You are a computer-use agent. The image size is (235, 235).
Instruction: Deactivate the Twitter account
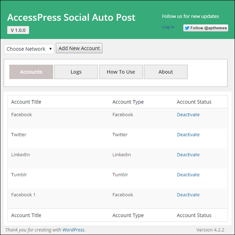[x=188, y=135]
